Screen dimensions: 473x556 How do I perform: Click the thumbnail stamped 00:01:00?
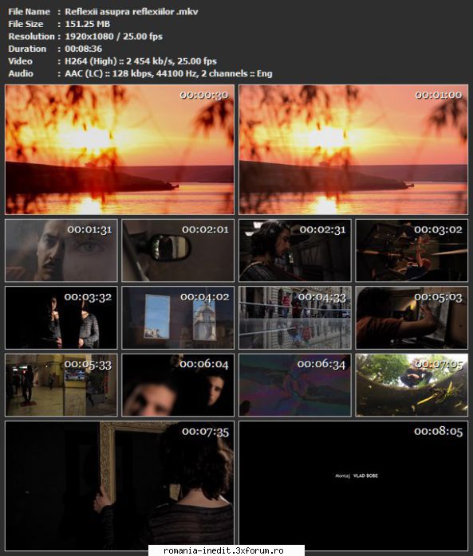353,149
